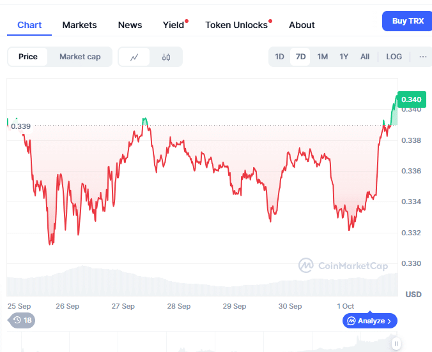The image size is (432, 352).
Task: Open the Markets tab
Action: click(79, 25)
